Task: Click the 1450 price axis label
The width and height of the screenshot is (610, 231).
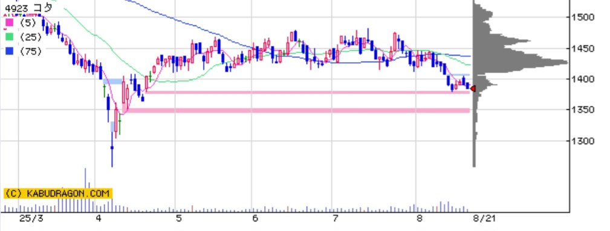Action: pos(583,49)
